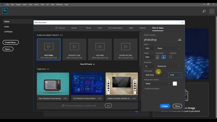Image resolution: width=217 pixels, height=122 pixels.
Task: Click View All Presets link
Action: click(x=86, y=64)
